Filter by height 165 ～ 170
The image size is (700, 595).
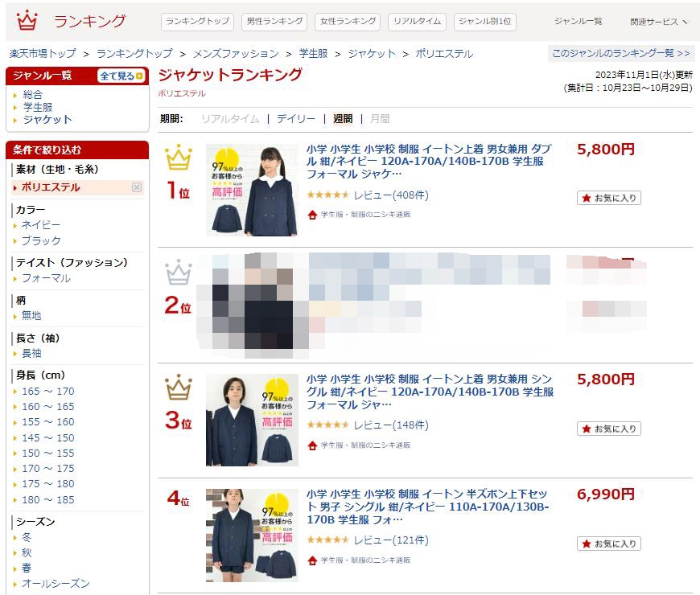pos(48,391)
